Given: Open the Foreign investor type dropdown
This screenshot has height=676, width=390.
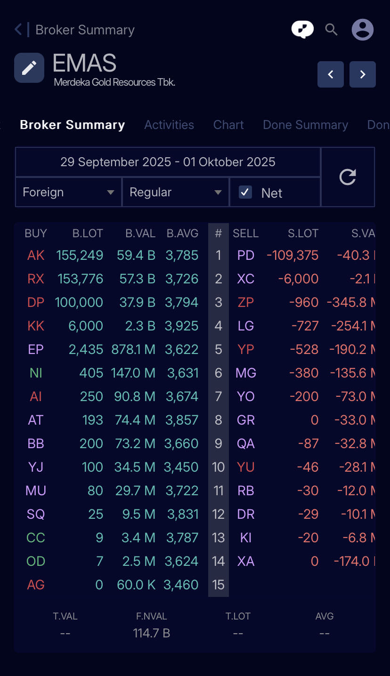Looking at the screenshot, I should pos(68,192).
